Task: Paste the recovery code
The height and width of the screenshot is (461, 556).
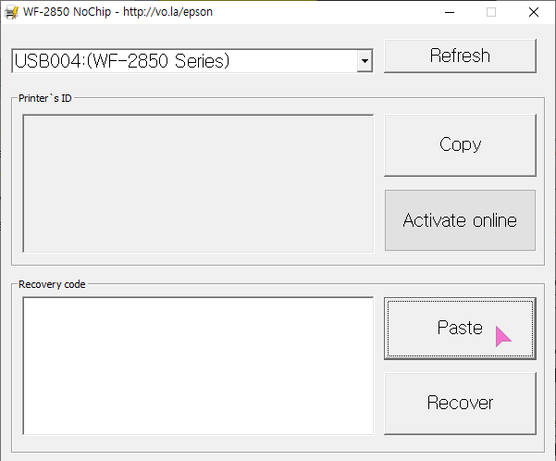Action: pos(460,328)
